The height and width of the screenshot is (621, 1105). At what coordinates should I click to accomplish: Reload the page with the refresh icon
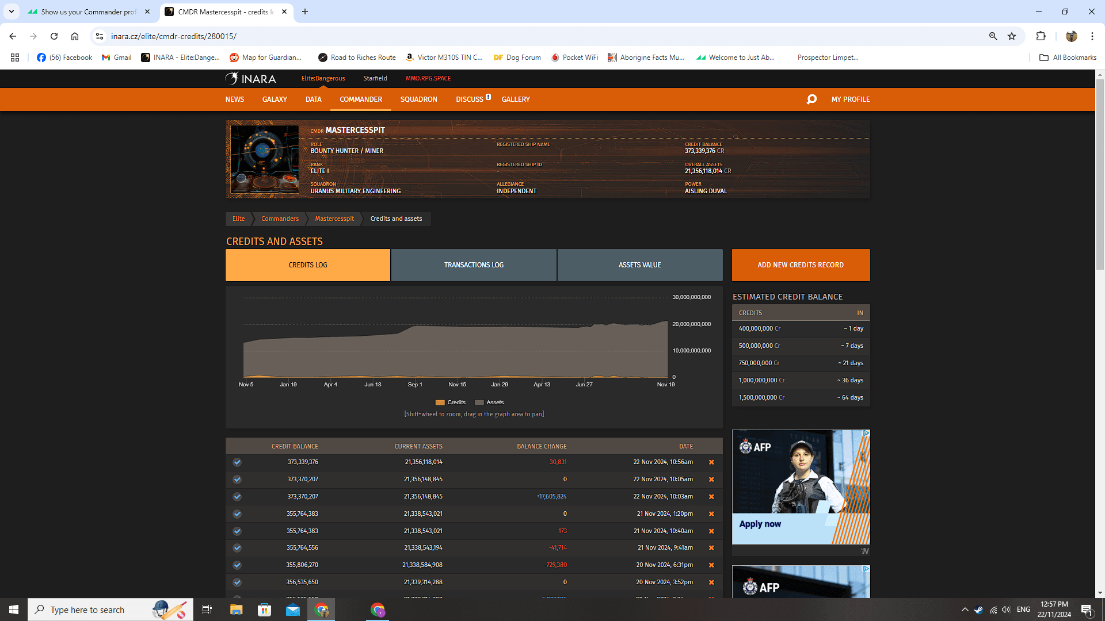pyautogui.click(x=54, y=36)
